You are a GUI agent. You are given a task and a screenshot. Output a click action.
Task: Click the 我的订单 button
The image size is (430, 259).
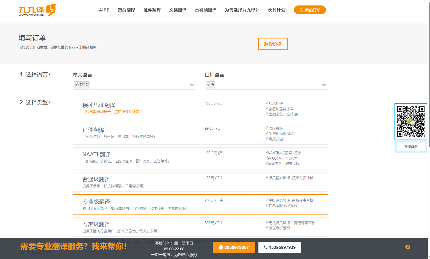pos(310,10)
